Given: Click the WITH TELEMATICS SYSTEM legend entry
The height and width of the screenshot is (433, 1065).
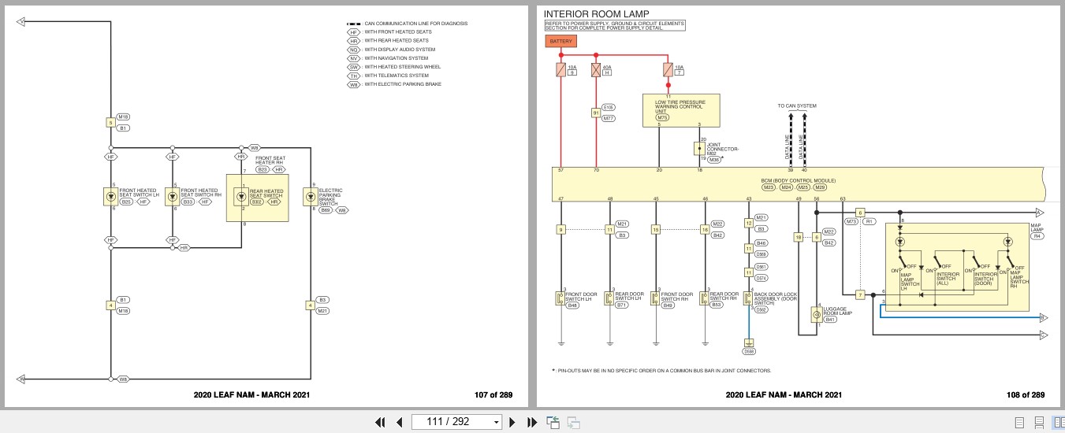Looking at the screenshot, I should [x=389, y=76].
